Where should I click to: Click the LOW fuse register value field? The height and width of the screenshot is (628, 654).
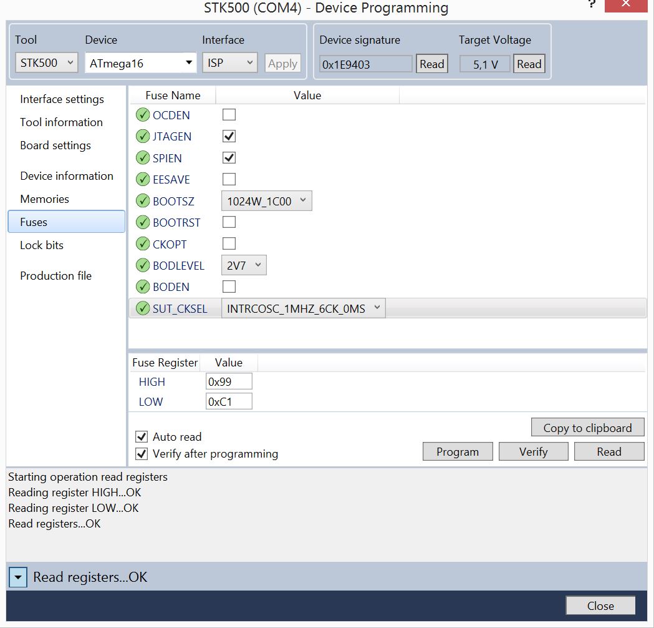click(229, 401)
